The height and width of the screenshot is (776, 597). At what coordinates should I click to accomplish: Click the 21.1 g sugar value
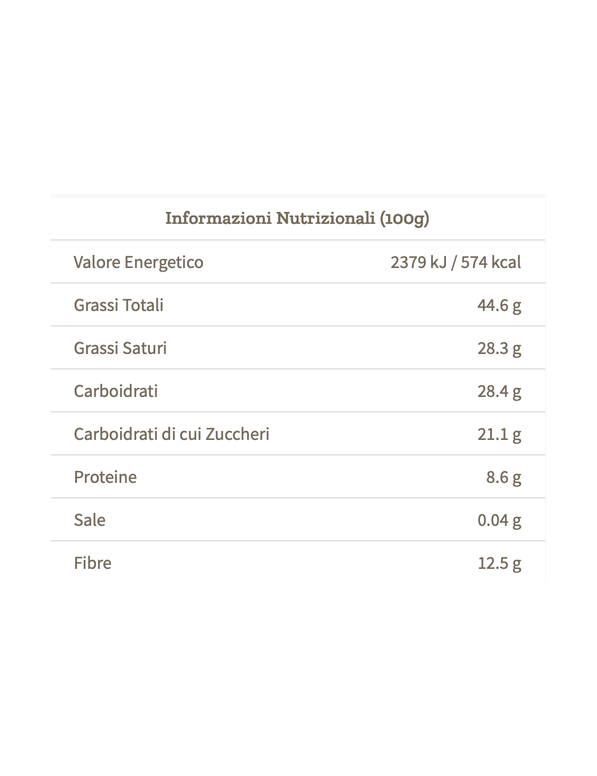pyautogui.click(x=499, y=434)
